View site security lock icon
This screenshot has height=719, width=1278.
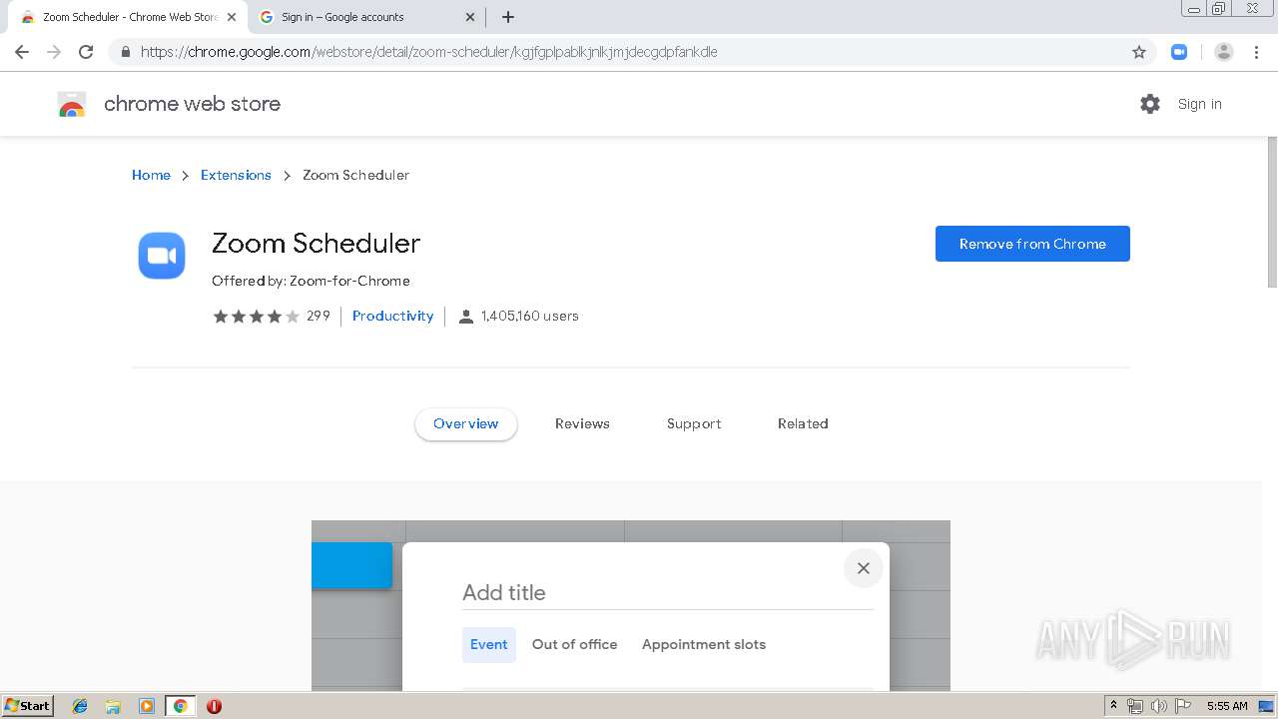coord(125,52)
